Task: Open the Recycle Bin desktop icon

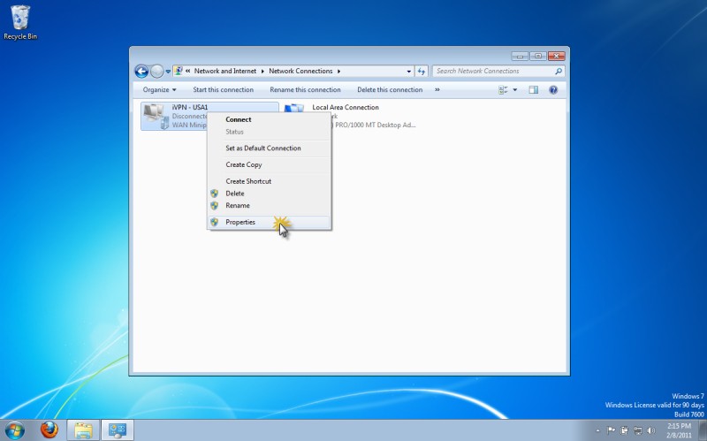Action: coord(20,23)
